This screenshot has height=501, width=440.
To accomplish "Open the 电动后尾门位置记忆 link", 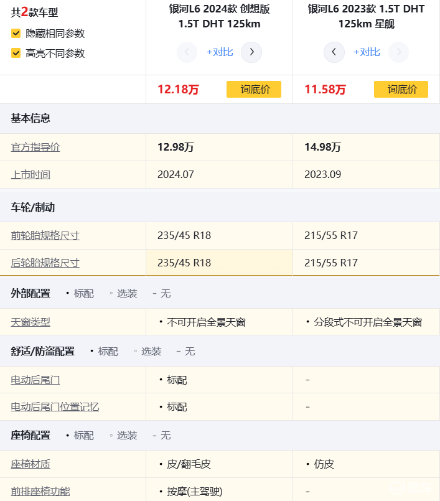I will pyautogui.click(x=55, y=407).
